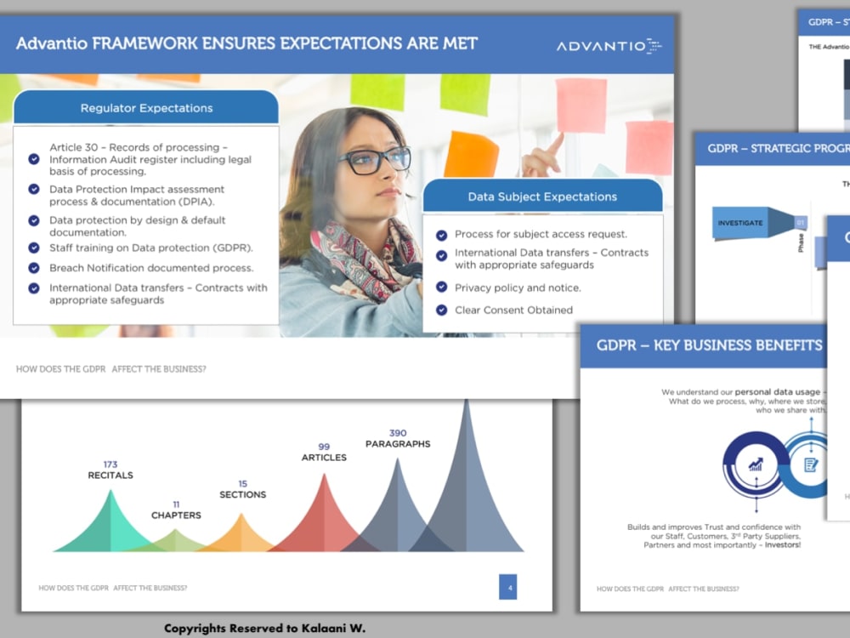Click the text 'Process for subject access request'

541,235
